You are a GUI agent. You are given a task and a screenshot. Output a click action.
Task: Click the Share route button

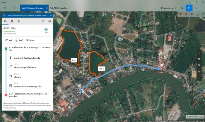click(x=8, y=40)
